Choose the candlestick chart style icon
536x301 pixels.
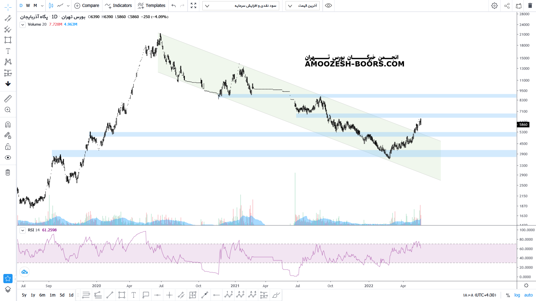(51, 6)
